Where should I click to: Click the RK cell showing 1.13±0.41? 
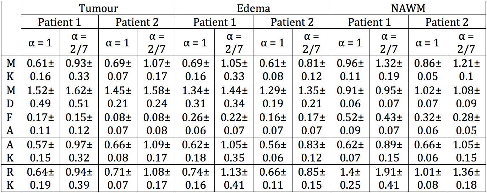point(234,178)
